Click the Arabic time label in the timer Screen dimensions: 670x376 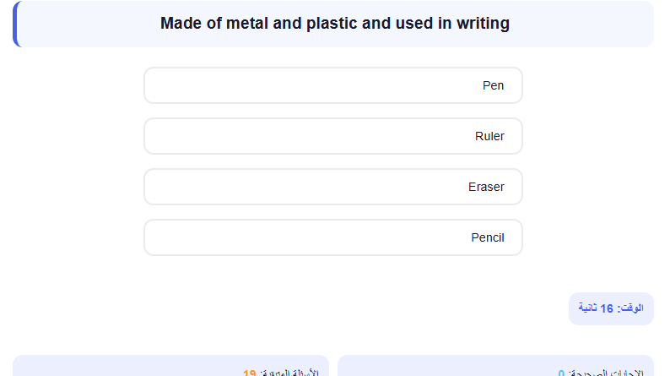(x=630, y=308)
